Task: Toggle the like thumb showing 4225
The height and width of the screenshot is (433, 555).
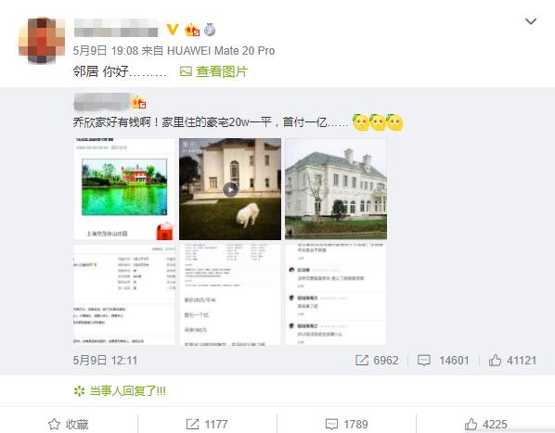Action: tap(485, 424)
